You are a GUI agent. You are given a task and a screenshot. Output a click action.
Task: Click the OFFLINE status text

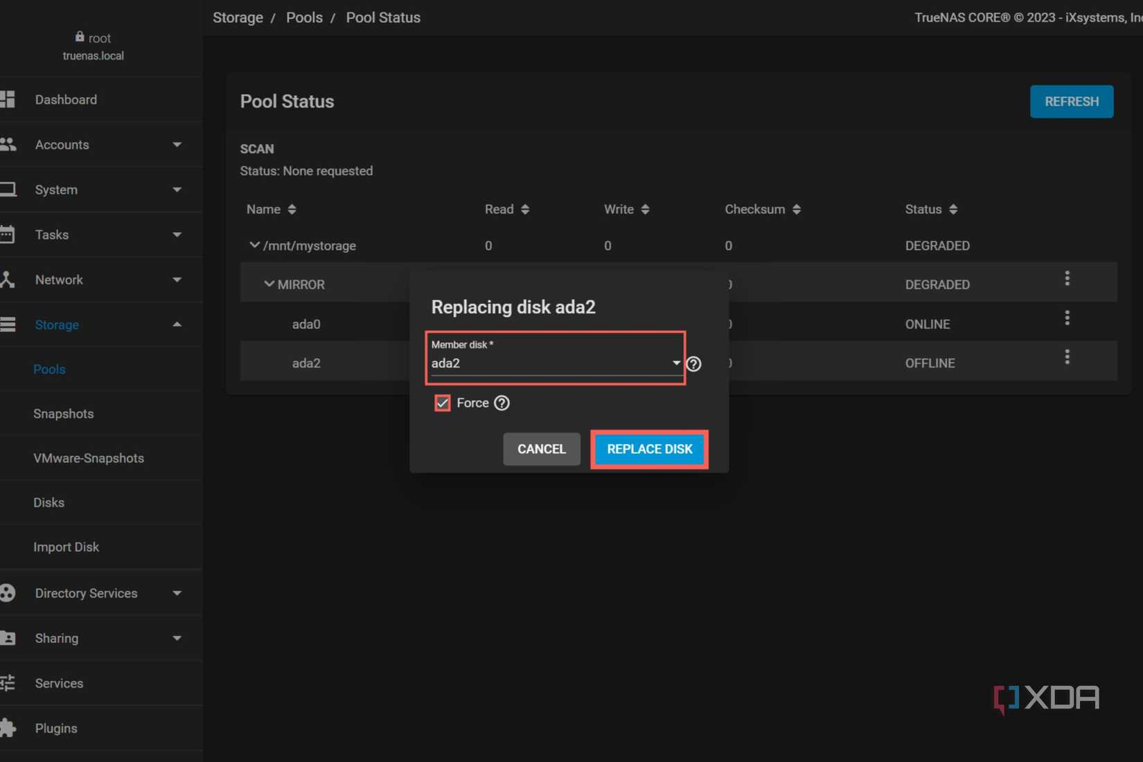coord(930,363)
